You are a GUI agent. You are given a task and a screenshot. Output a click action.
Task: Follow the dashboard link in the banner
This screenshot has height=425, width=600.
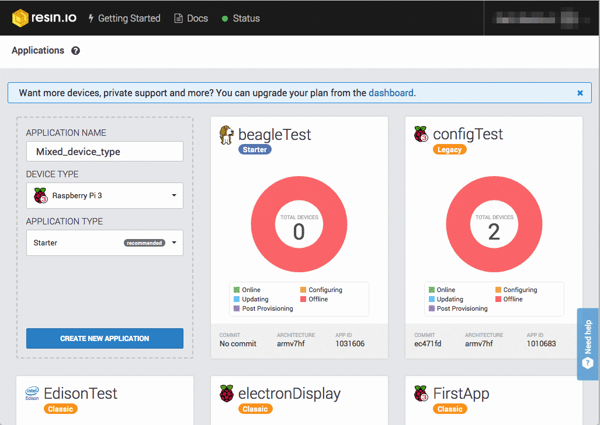[x=391, y=93]
